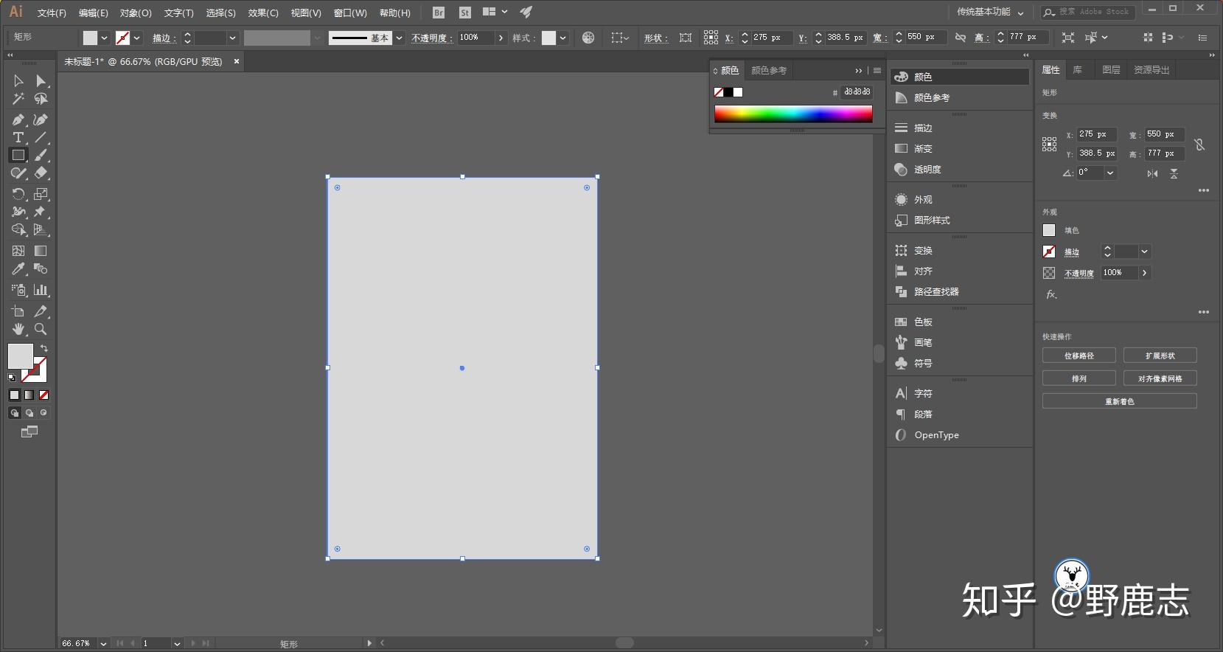Switch to the 图层 tab
1223x652 pixels.
pyautogui.click(x=1110, y=70)
